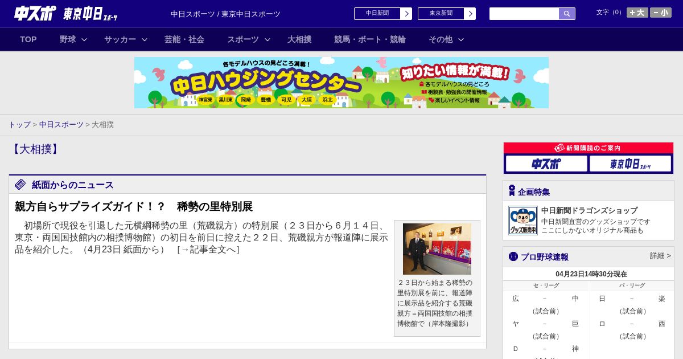Click the 日 － 楽 game row

click(x=632, y=299)
